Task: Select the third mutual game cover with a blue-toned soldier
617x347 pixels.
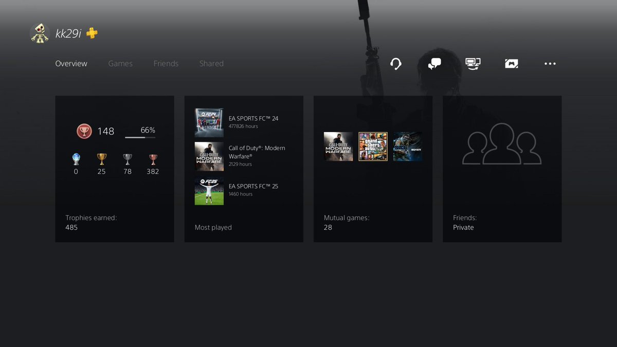Action: pyautogui.click(x=408, y=147)
